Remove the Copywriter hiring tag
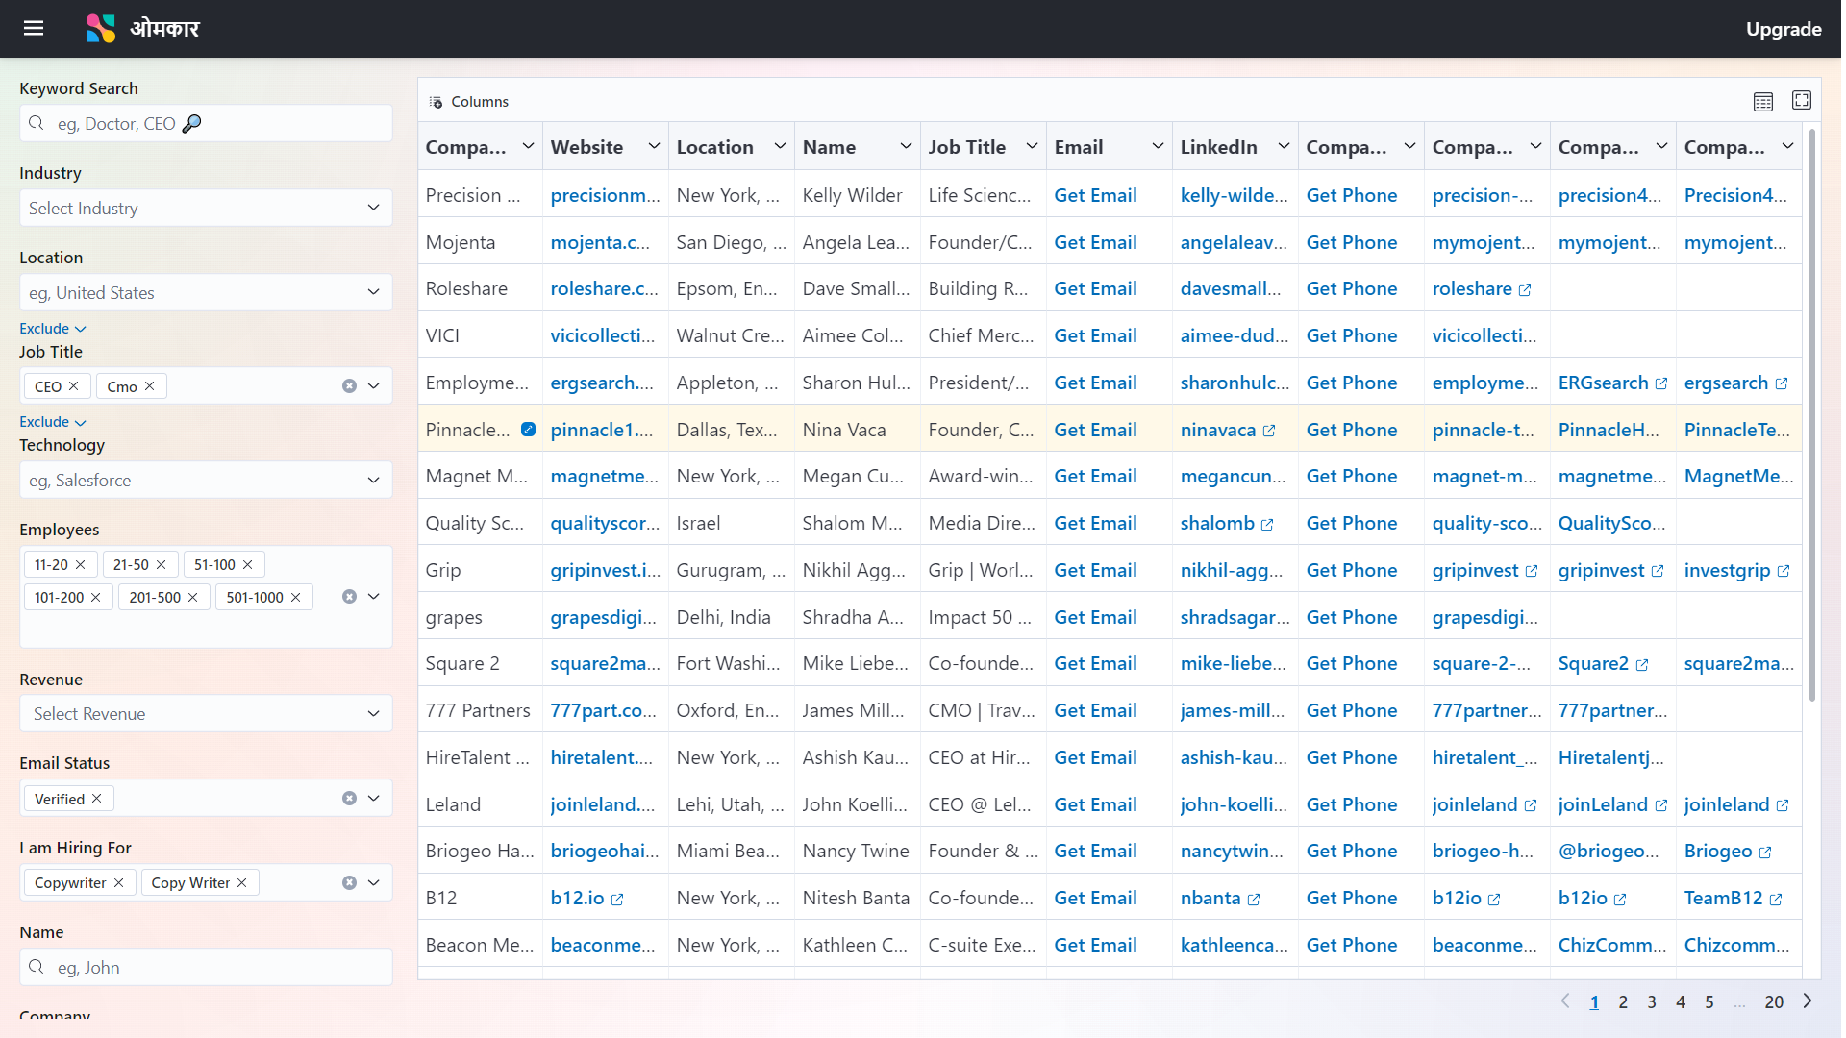 tap(119, 882)
